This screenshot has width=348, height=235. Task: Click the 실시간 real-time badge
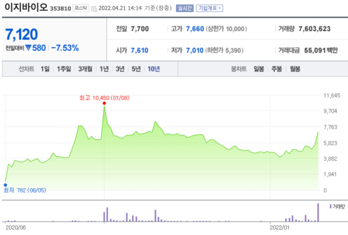point(185,8)
